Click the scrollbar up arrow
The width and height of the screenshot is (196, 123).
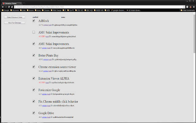[194, 13]
